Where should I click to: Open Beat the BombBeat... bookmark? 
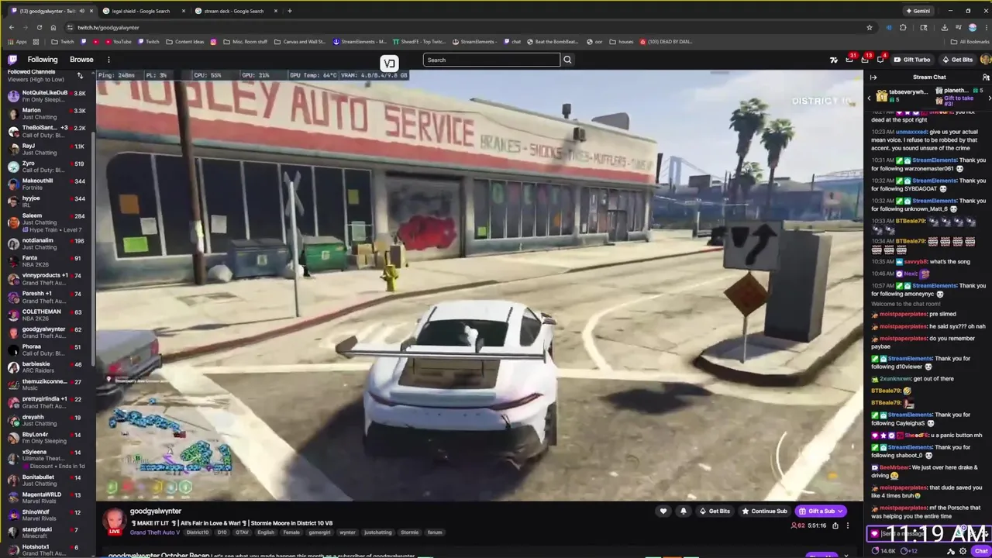[552, 42]
